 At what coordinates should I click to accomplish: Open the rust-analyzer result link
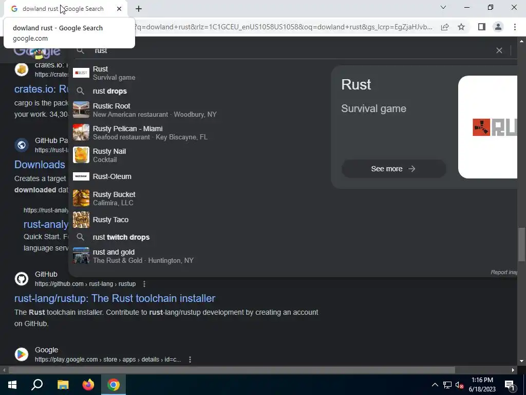[x=46, y=224]
